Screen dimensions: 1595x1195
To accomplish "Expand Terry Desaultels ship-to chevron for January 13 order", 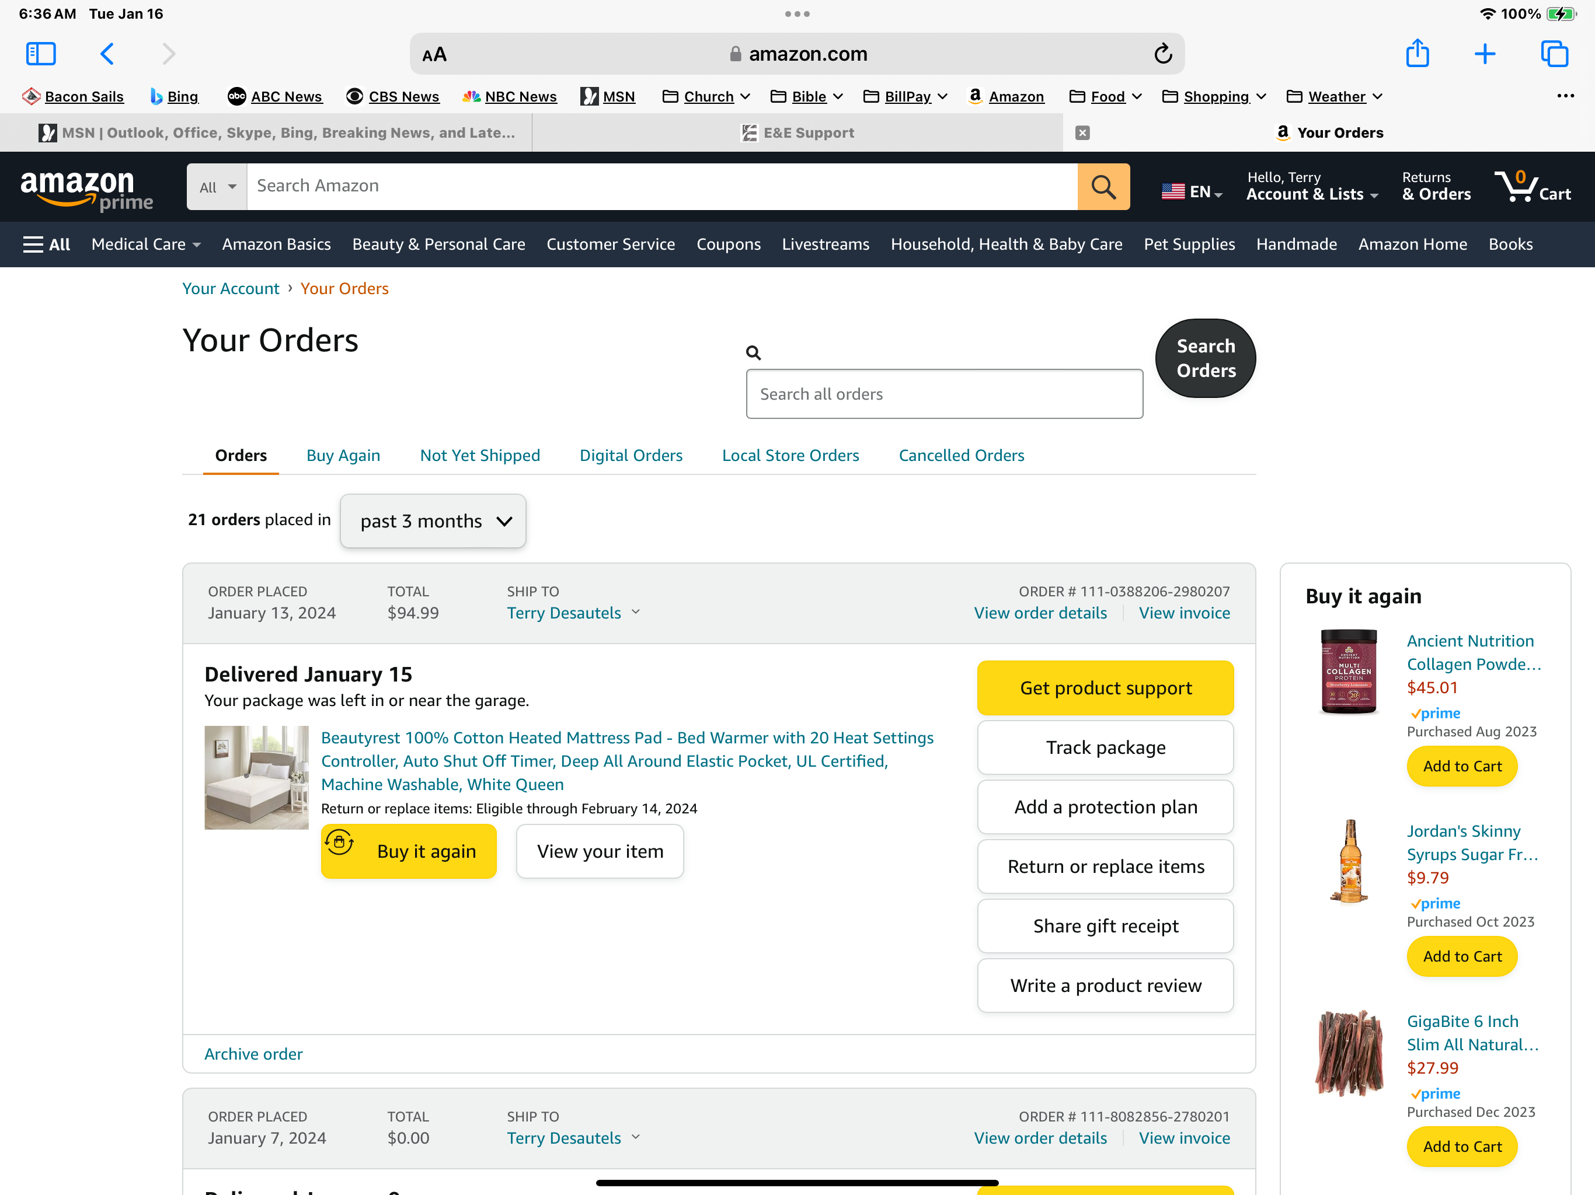I will tap(635, 612).
